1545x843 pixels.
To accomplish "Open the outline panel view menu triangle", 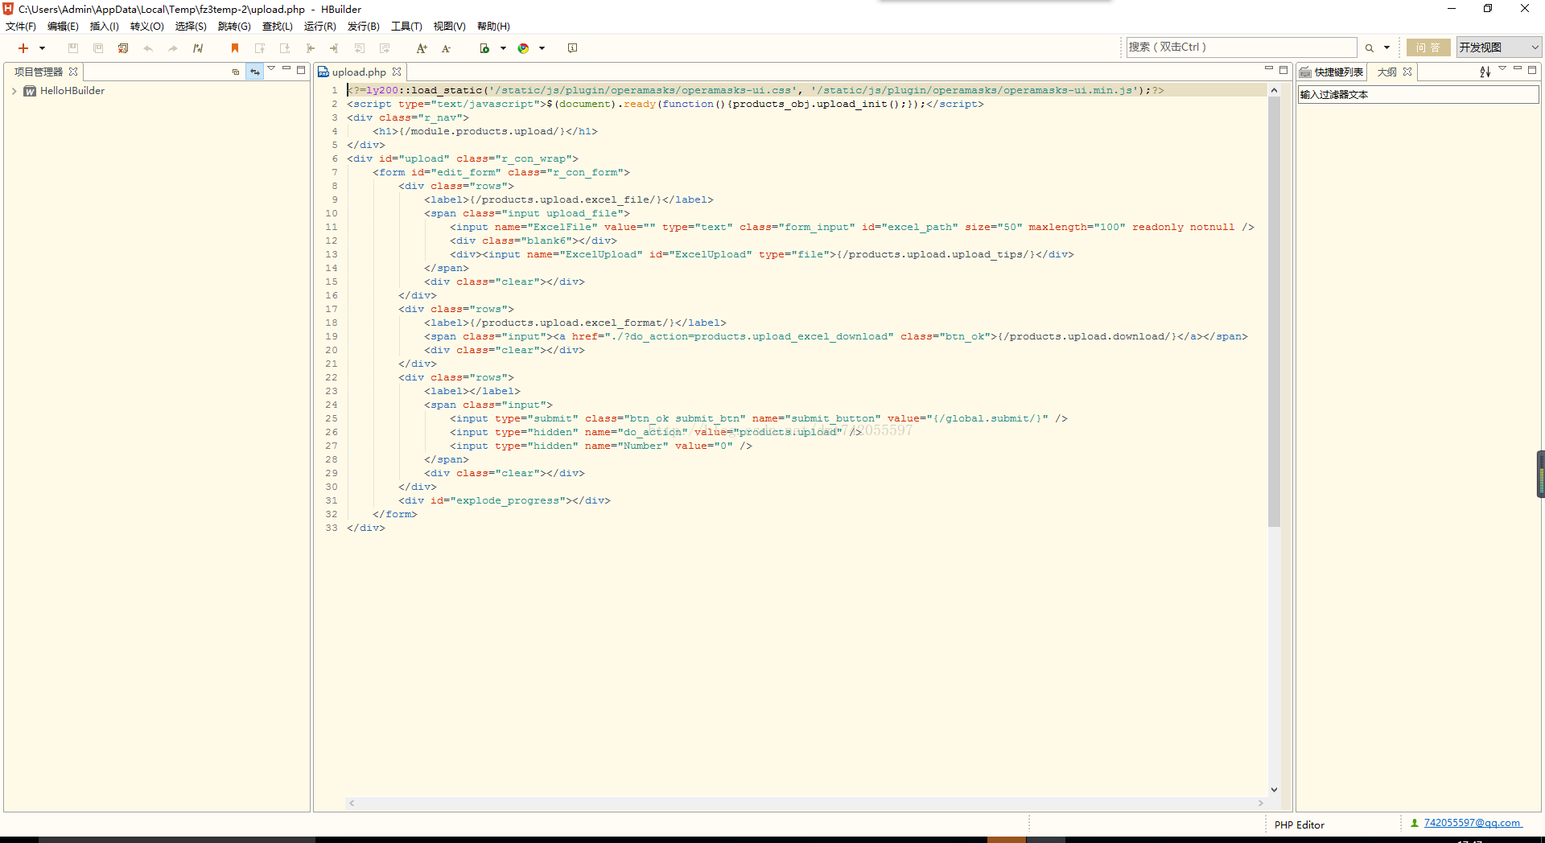I will 1502,68.
